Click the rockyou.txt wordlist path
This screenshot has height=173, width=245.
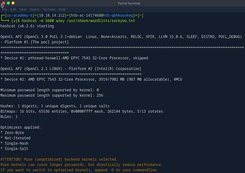click(x=90, y=20)
